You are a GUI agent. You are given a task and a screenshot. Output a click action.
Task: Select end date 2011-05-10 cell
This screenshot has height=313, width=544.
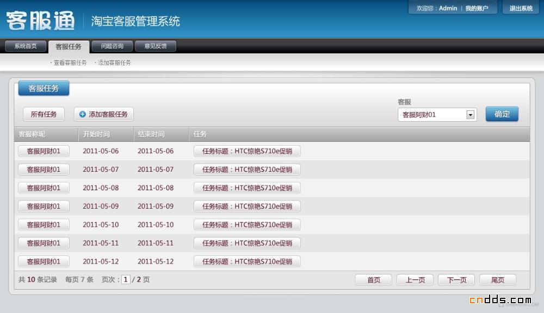[x=156, y=224]
